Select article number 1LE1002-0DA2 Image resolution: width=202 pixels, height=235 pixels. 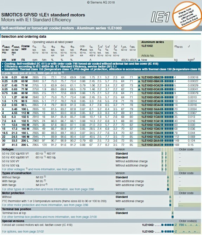[x=151, y=93]
